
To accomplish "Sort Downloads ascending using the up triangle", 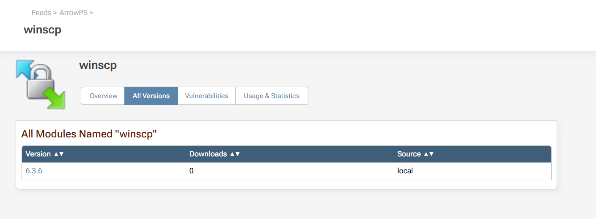I will 232,154.
